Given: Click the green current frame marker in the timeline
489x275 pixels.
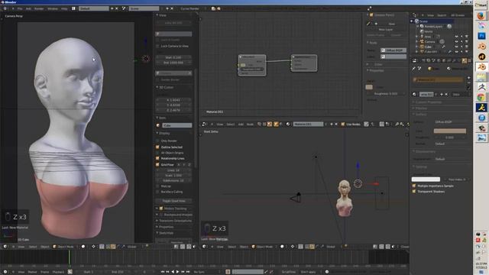Looking at the screenshot, I should [x=70, y=257].
